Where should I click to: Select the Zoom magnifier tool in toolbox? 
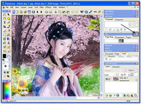5,14
